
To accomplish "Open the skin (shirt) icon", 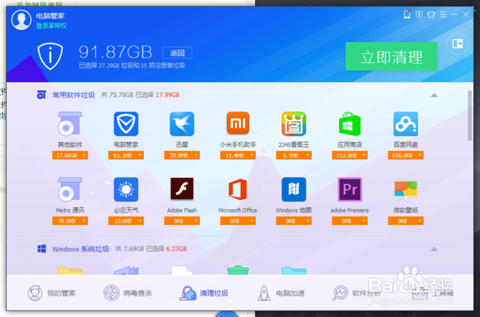I will tap(431, 14).
